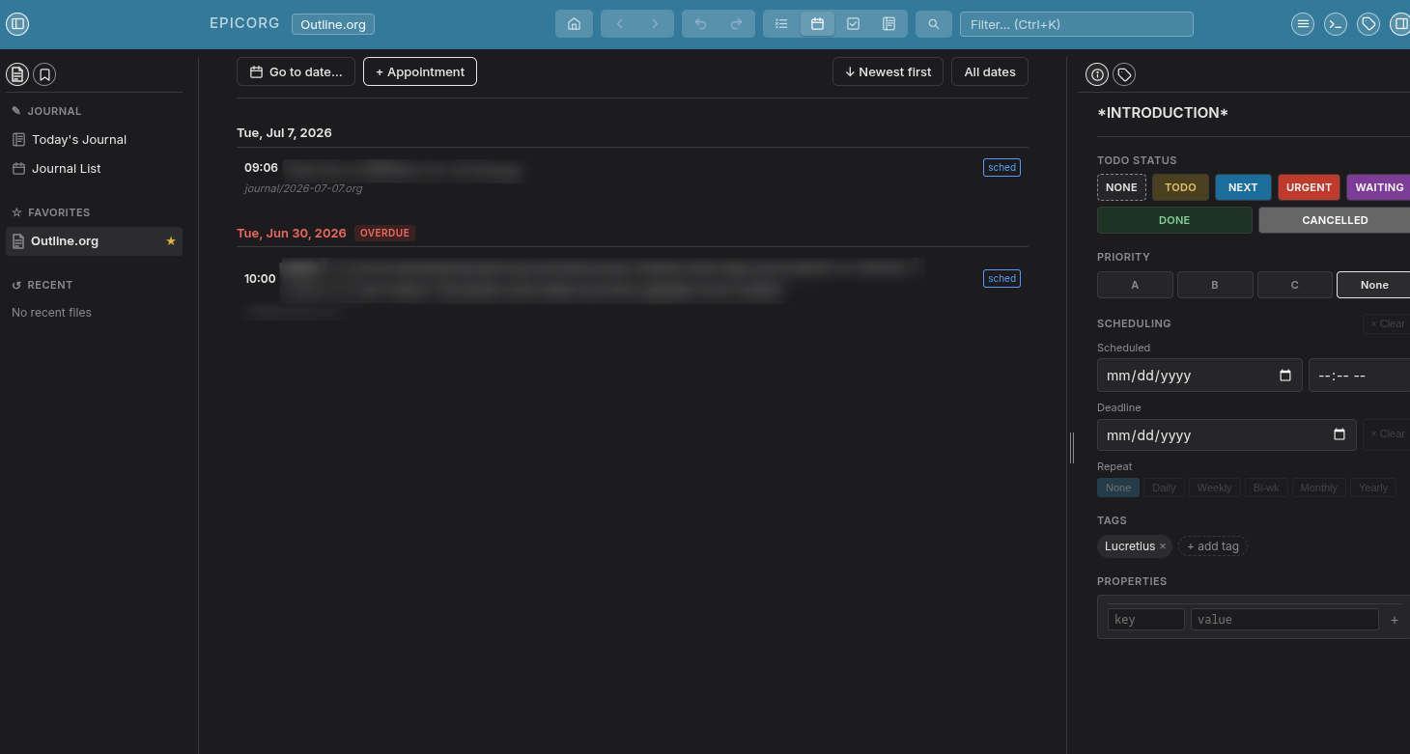The height and width of the screenshot is (754, 1410).
Task: Set status to NEXT
Action: [x=1243, y=187]
